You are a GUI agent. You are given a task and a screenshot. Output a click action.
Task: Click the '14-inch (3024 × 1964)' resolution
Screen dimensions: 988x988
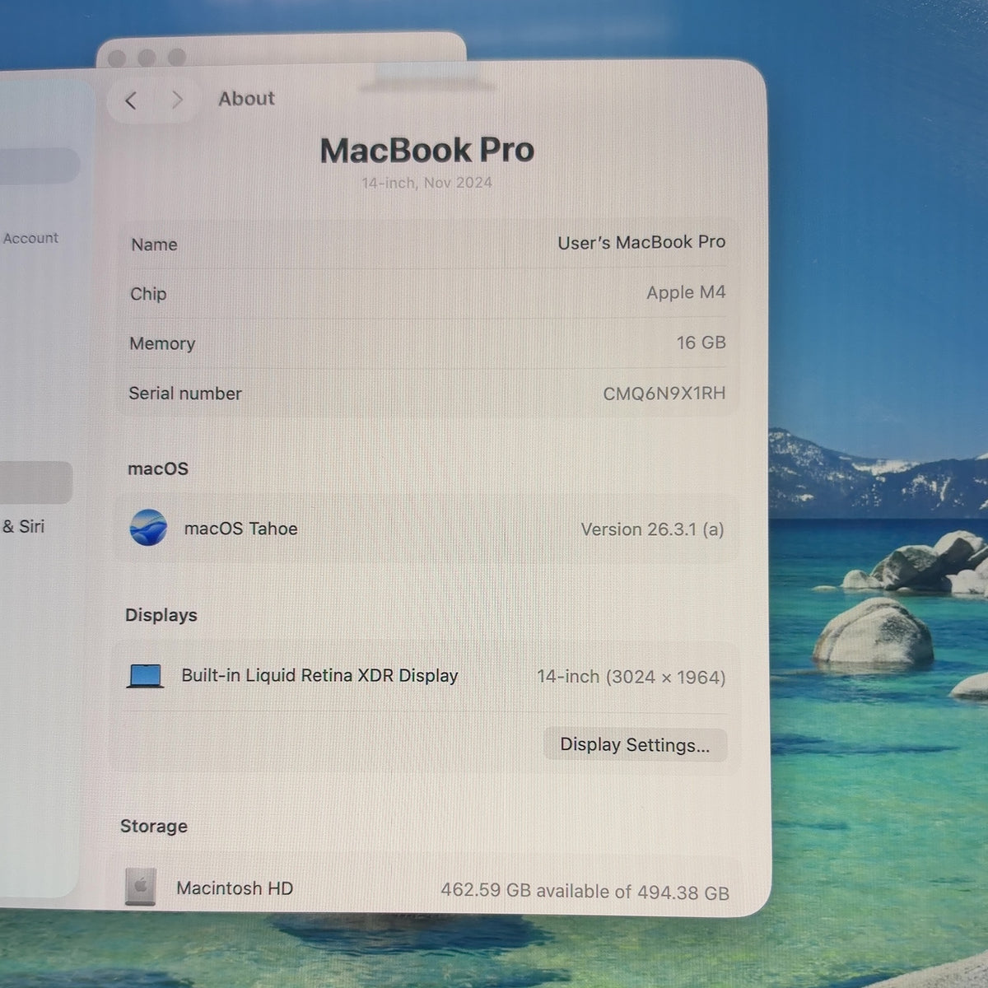[x=631, y=677]
